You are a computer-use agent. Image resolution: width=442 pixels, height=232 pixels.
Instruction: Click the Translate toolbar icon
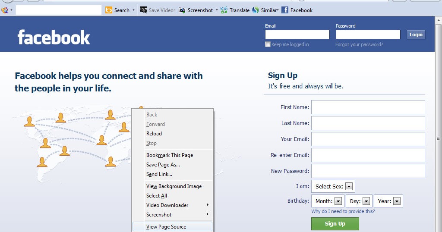point(224,10)
